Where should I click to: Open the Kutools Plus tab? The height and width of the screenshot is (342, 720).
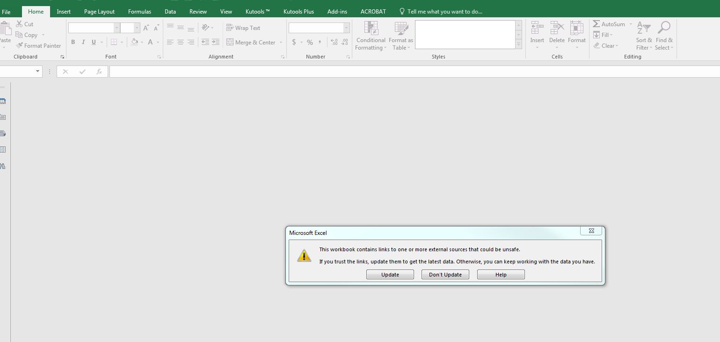(x=298, y=12)
